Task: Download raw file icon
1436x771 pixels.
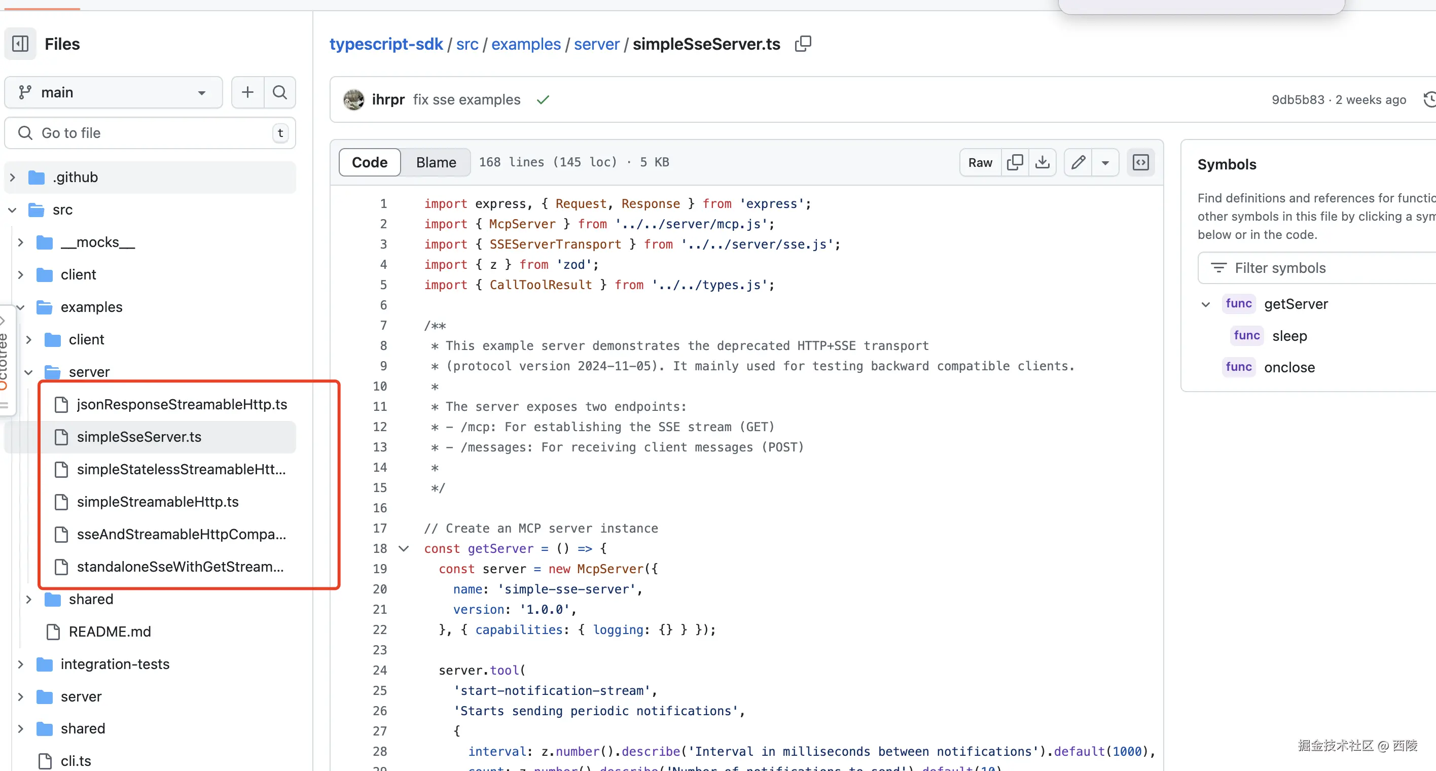Action: tap(1042, 162)
